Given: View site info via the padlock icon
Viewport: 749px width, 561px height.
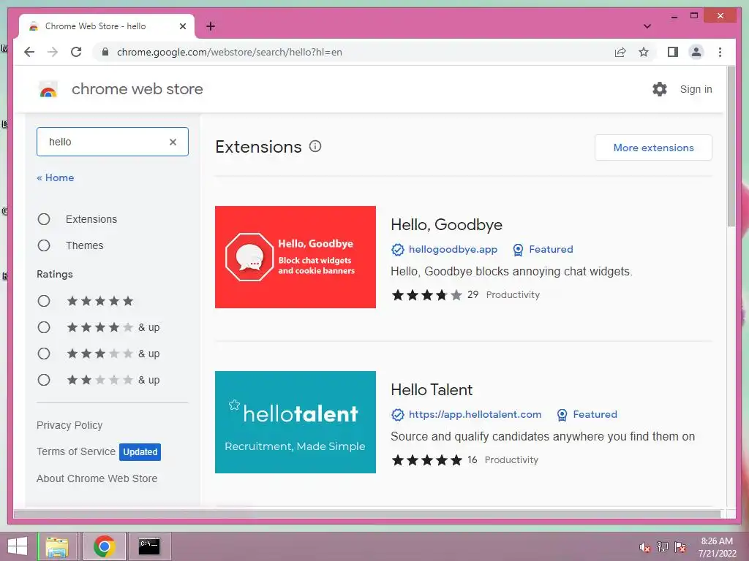Looking at the screenshot, I should (x=105, y=52).
